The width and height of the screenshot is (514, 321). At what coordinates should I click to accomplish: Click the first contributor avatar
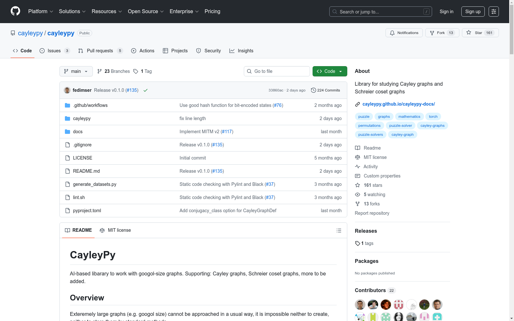(360, 305)
